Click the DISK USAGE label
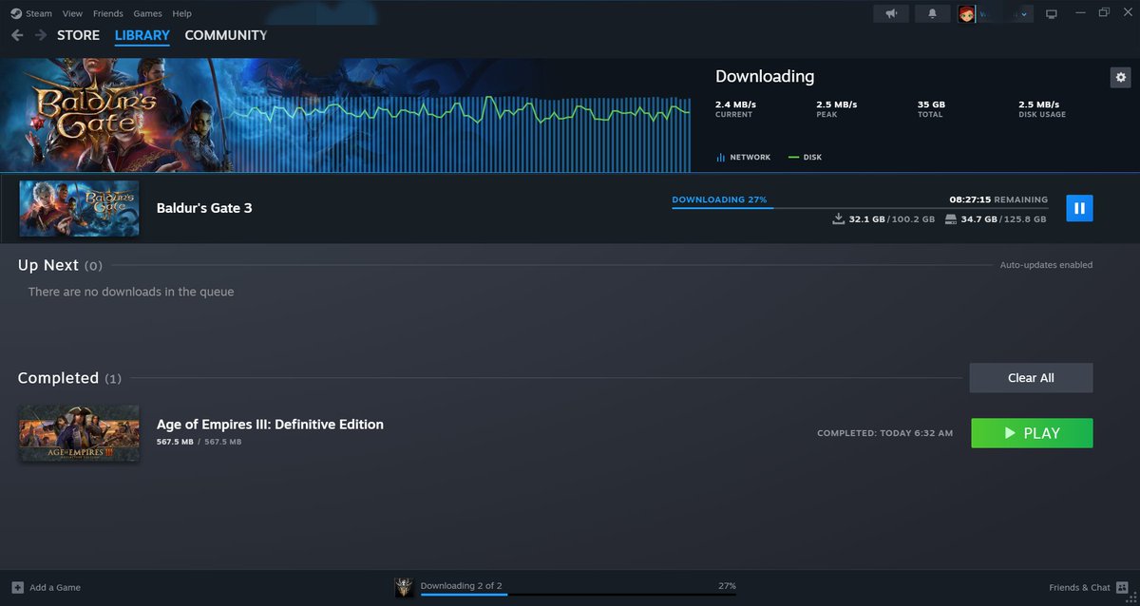 (1042, 115)
